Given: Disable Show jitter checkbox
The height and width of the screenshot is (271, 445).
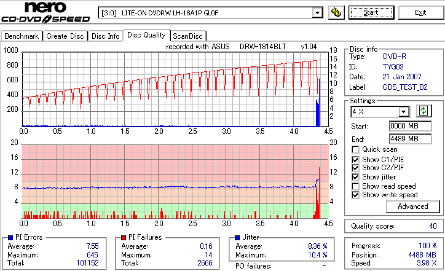Looking at the screenshot, I should (355, 178).
